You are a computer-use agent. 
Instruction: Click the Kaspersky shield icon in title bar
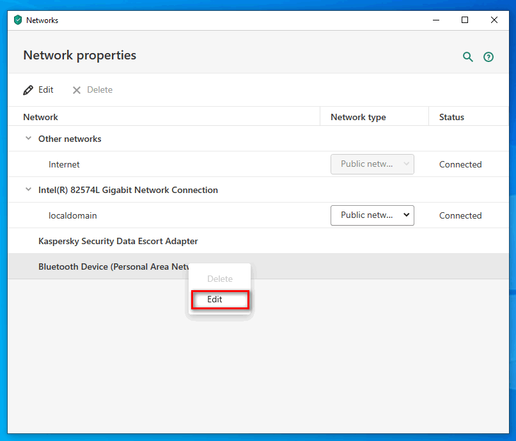point(18,20)
